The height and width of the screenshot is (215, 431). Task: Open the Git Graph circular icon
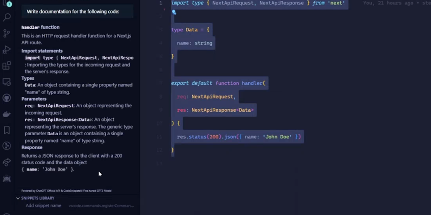[7, 146]
